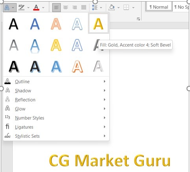Choose the black fill blue shadow text effect

pos(35,67)
